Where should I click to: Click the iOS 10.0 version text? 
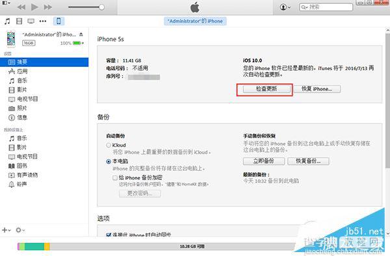point(252,60)
